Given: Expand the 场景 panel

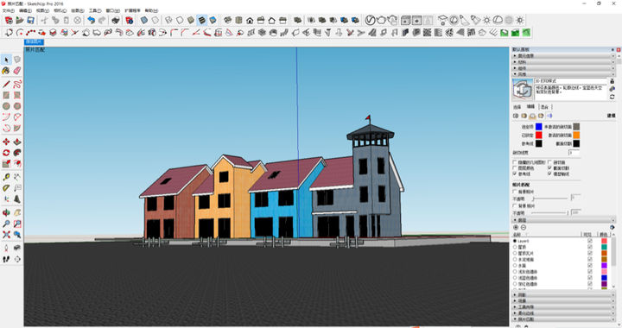Looking at the screenshot, I should point(563,300).
